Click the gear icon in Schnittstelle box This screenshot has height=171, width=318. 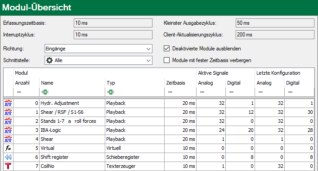[x=49, y=60]
